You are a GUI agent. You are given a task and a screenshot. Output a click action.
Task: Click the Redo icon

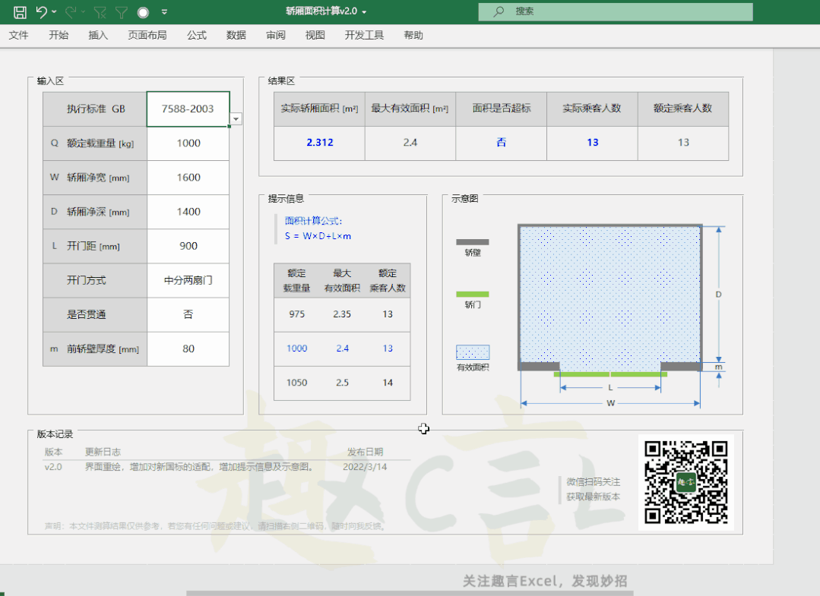pyautogui.click(x=71, y=11)
